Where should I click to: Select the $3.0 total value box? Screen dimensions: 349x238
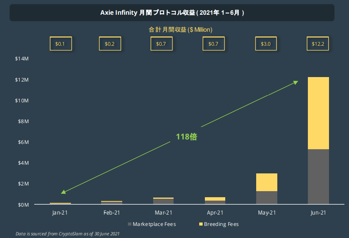[x=266, y=44]
